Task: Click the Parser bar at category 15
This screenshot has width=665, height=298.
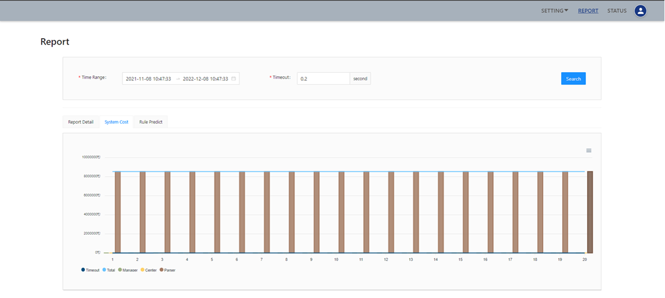Action: [x=466, y=213]
